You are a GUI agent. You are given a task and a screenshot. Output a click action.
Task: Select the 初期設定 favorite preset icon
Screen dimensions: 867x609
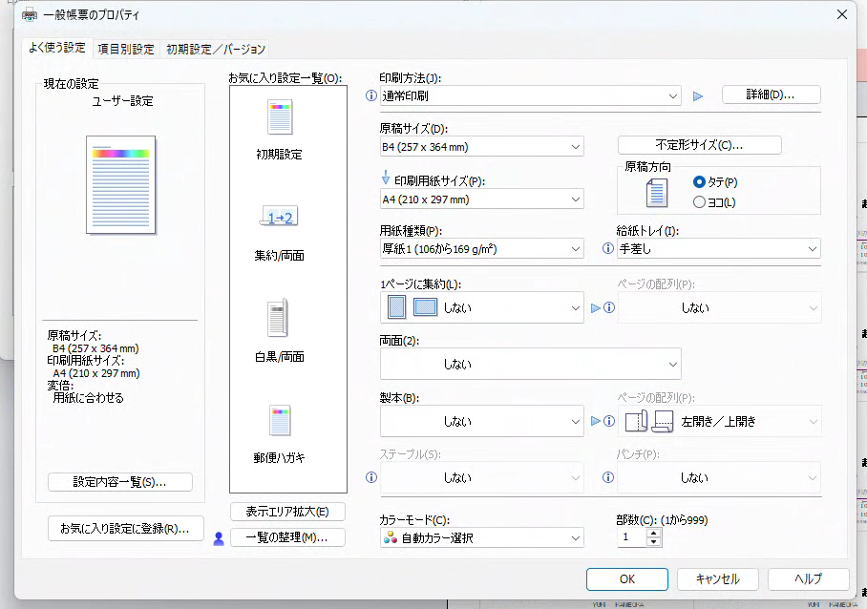(x=280, y=117)
